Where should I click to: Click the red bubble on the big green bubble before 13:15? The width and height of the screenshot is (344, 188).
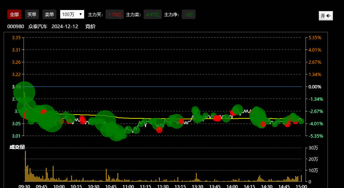pyautogui.click(x=181, y=121)
